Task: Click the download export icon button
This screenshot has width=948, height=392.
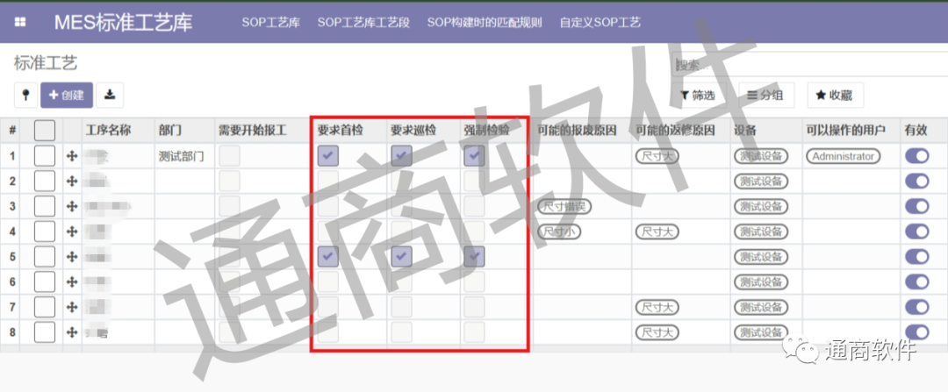Action: tap(110, 95)
